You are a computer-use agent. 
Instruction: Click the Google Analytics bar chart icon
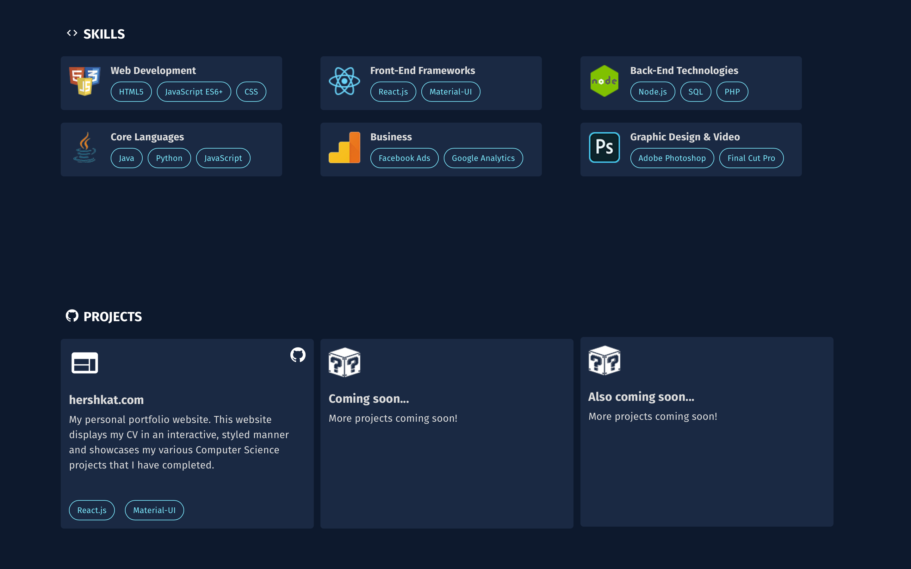[344, 148]
